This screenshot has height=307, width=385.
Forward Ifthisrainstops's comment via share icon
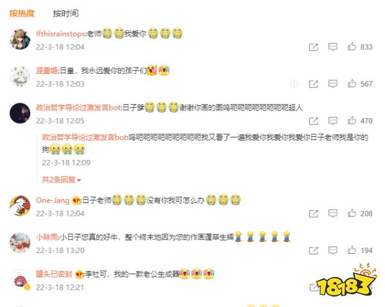coord(313,47)
